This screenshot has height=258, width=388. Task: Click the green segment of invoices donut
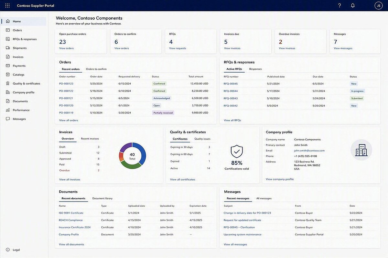(130, 166)
